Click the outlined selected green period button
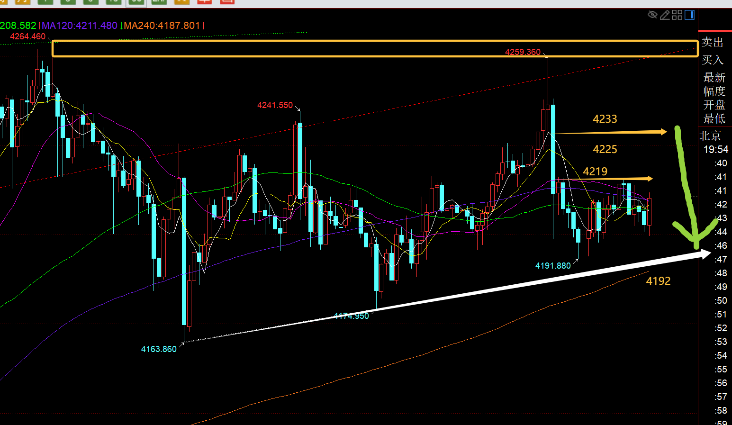Screen dimensions: 732x425 [x=136, y=2]
